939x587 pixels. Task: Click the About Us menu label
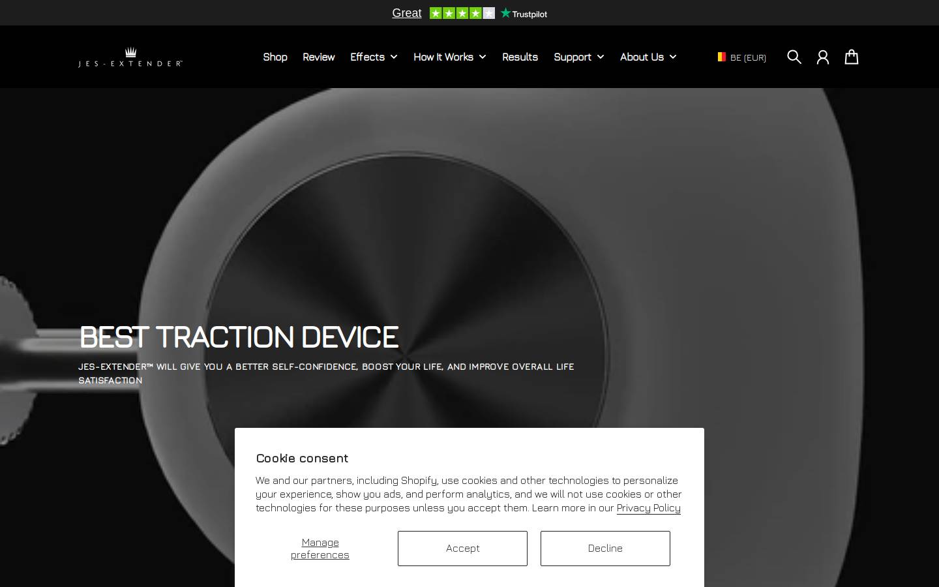click(642, 57)
